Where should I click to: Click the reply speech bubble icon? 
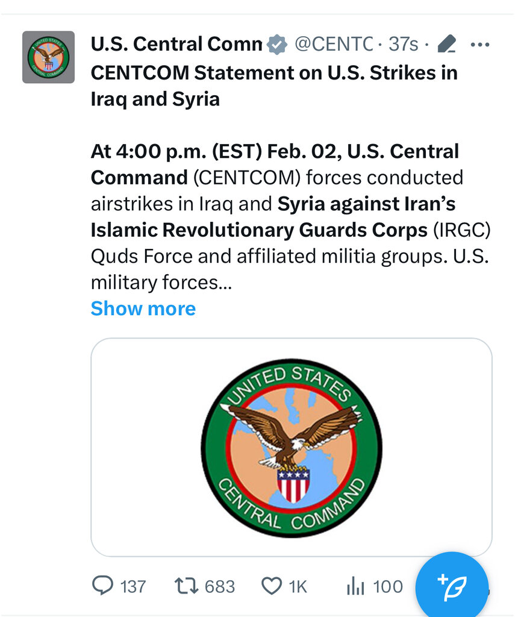click(x=102, y=586)
